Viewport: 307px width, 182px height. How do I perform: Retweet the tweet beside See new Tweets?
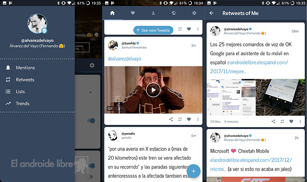[180, 29]
